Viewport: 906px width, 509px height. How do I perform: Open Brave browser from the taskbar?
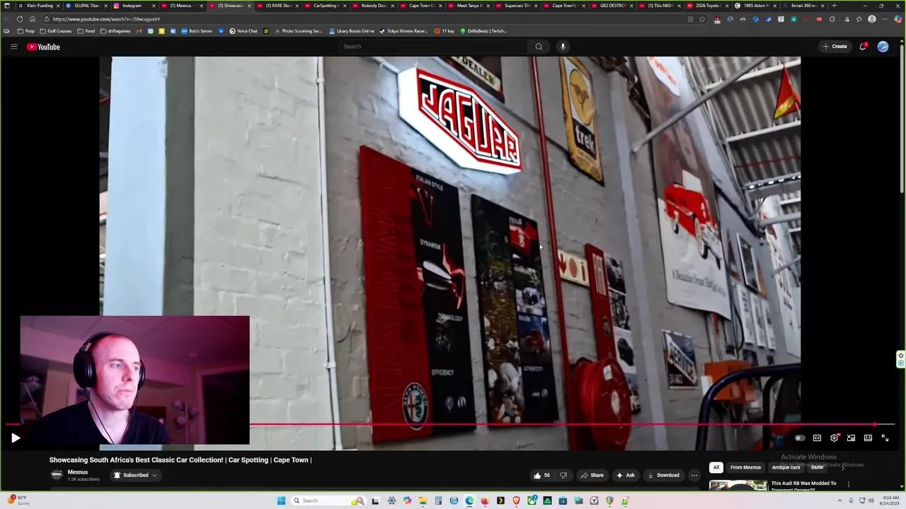point(516,501)
